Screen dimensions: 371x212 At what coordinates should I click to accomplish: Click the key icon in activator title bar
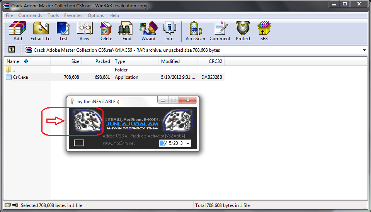pos(72,102)
